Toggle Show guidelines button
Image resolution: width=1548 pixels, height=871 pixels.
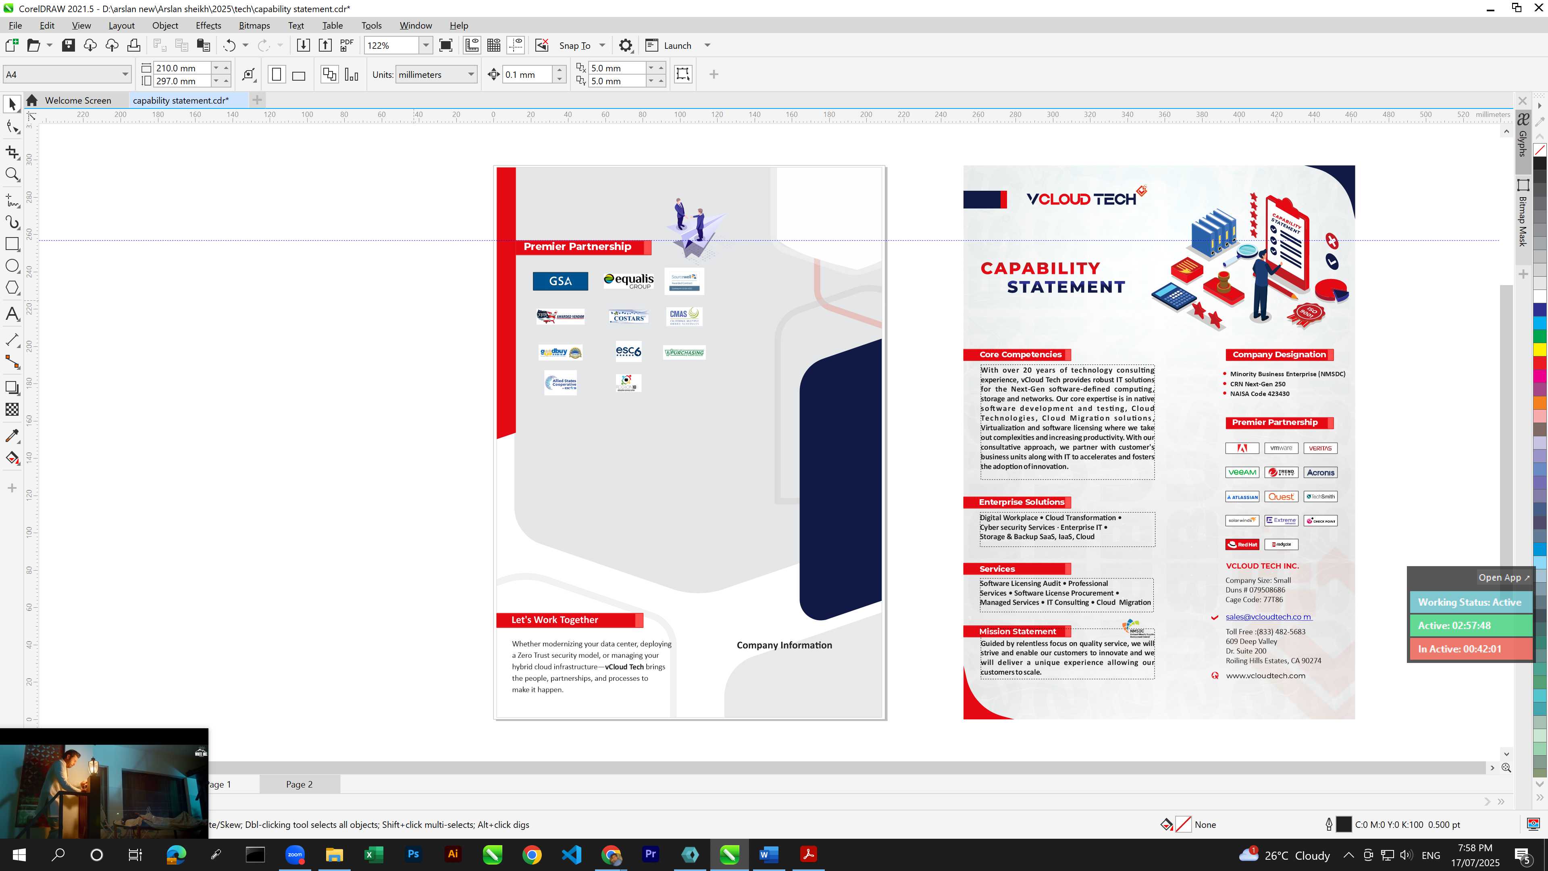click(x=516, y=45)
